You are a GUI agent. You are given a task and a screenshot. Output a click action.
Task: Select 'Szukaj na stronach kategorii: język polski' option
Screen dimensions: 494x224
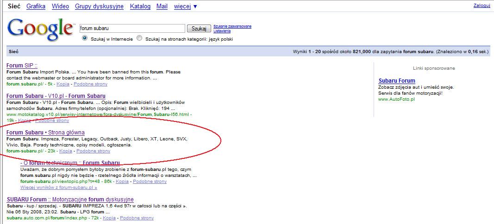tap(139, 39)
